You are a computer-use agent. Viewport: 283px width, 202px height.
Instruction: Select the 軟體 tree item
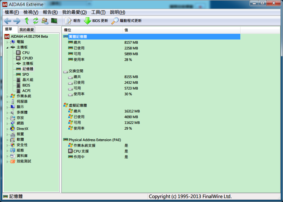point(20,140)
